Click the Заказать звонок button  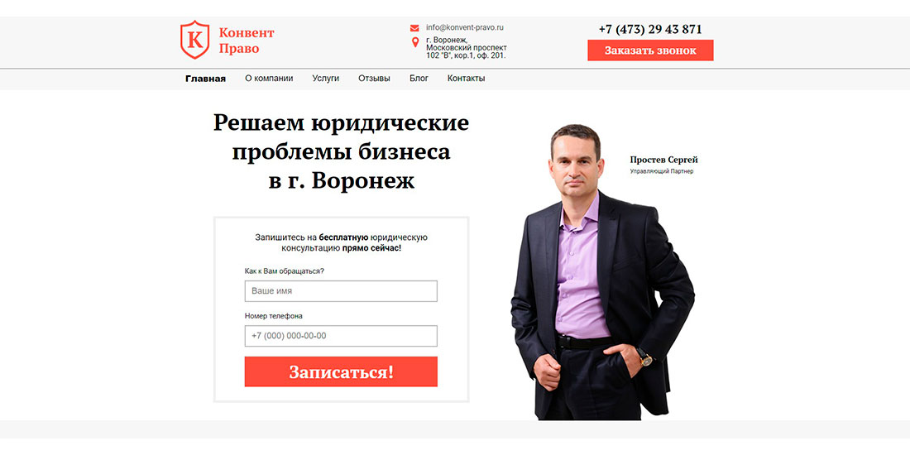650,50
